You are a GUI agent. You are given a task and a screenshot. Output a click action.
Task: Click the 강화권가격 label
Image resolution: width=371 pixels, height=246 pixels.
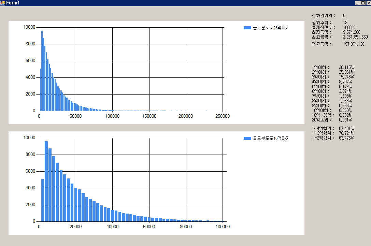tap(324, 15)
